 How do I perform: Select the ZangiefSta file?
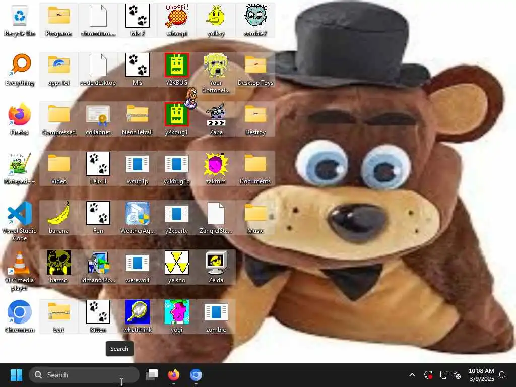pos(216,217)
